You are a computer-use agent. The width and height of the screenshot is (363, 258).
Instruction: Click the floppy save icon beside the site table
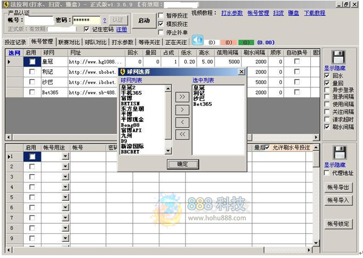coord(338,57)
